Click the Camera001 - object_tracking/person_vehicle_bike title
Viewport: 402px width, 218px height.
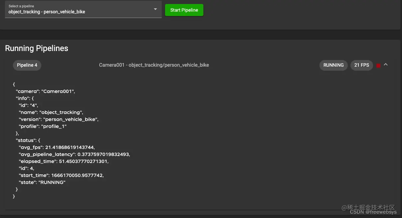tap(154, 65)
